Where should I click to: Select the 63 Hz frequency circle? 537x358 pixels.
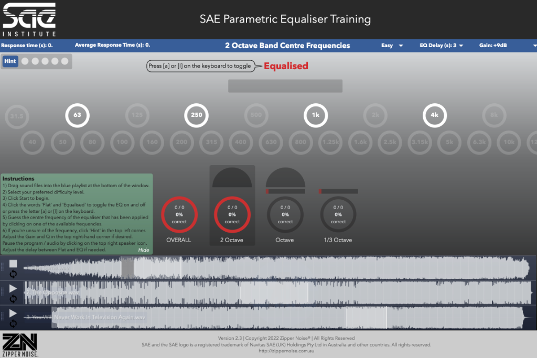77,115
